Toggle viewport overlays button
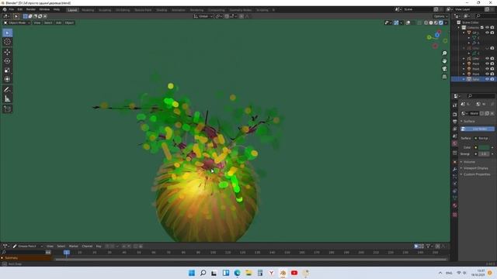The width and height of the screenshot is (497, 279). click(408, 22)
